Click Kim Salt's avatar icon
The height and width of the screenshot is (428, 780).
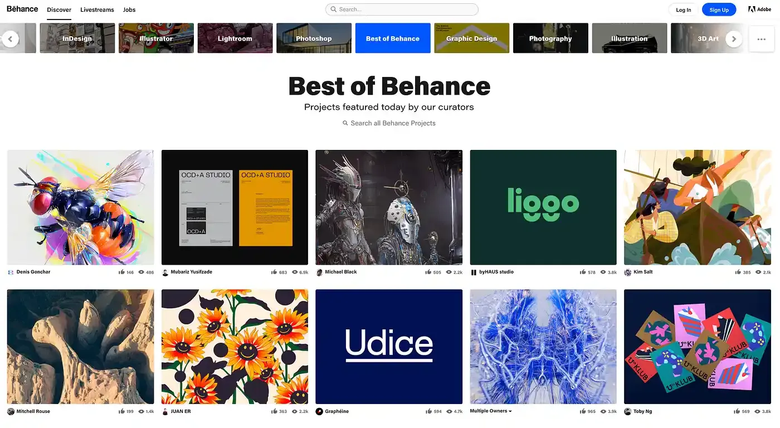click(x=628, y=273)
